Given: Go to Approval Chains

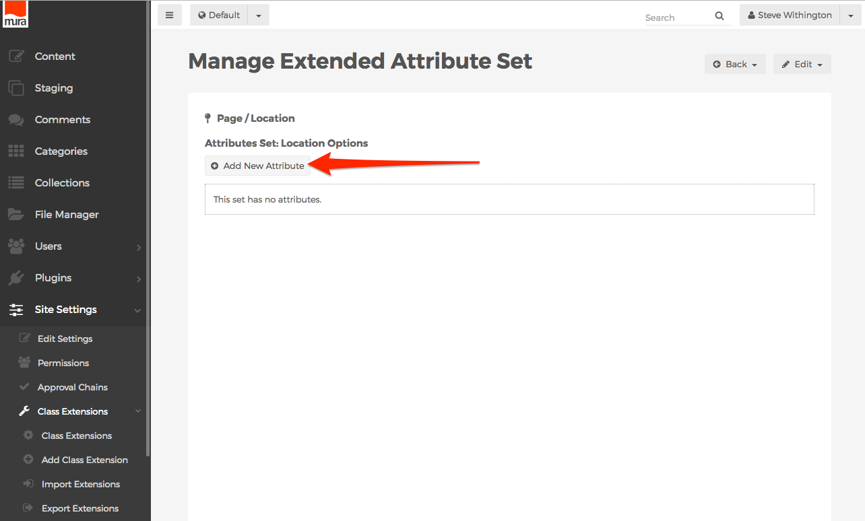Looking at the screenshot, I should 72,387.
